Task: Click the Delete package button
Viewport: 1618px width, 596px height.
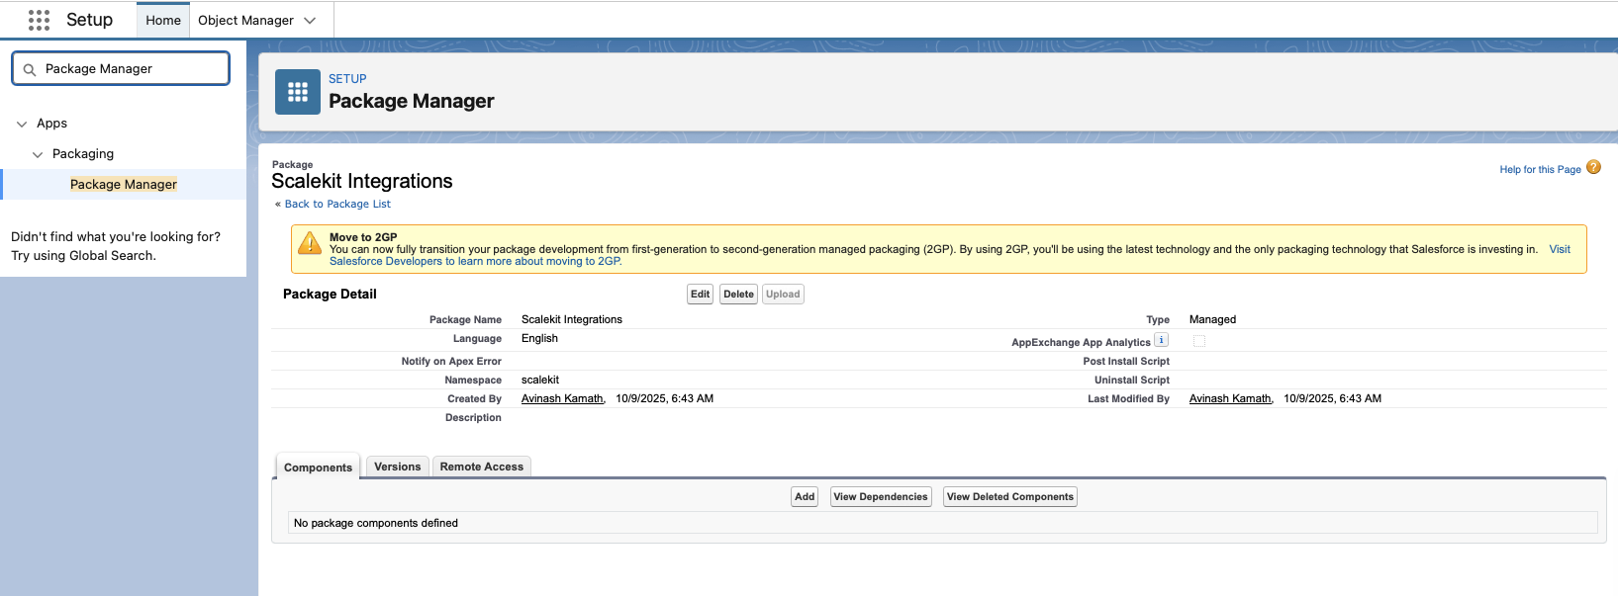Action: [738, 294]
